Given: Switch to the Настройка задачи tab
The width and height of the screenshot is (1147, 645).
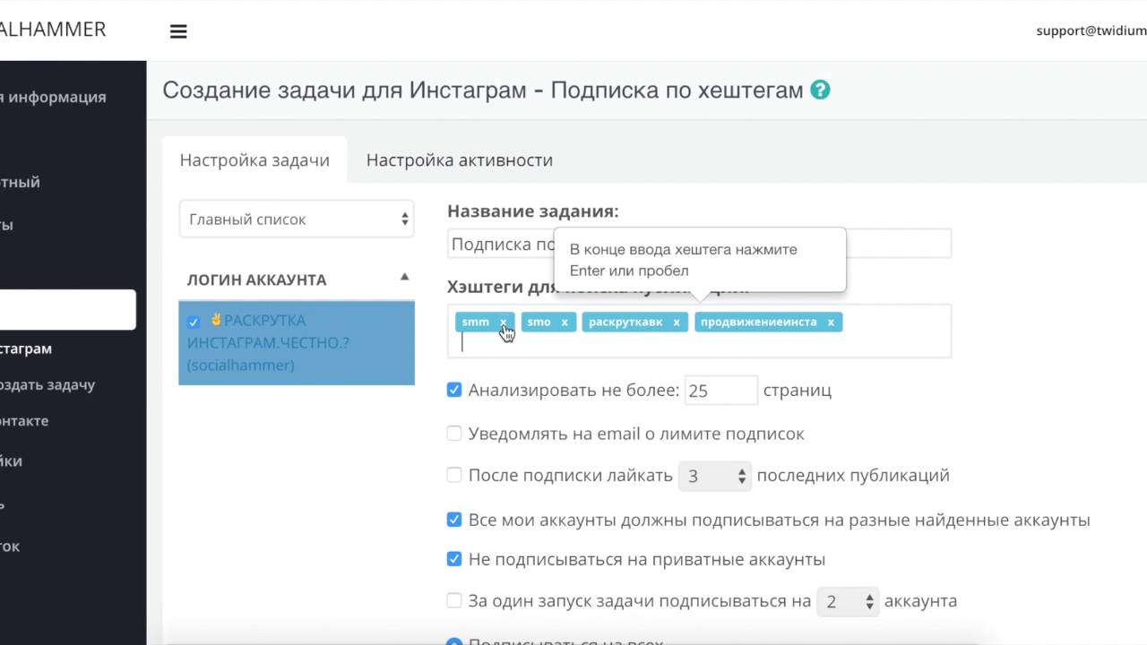Looking at the screenshot, I should point(254,160).
